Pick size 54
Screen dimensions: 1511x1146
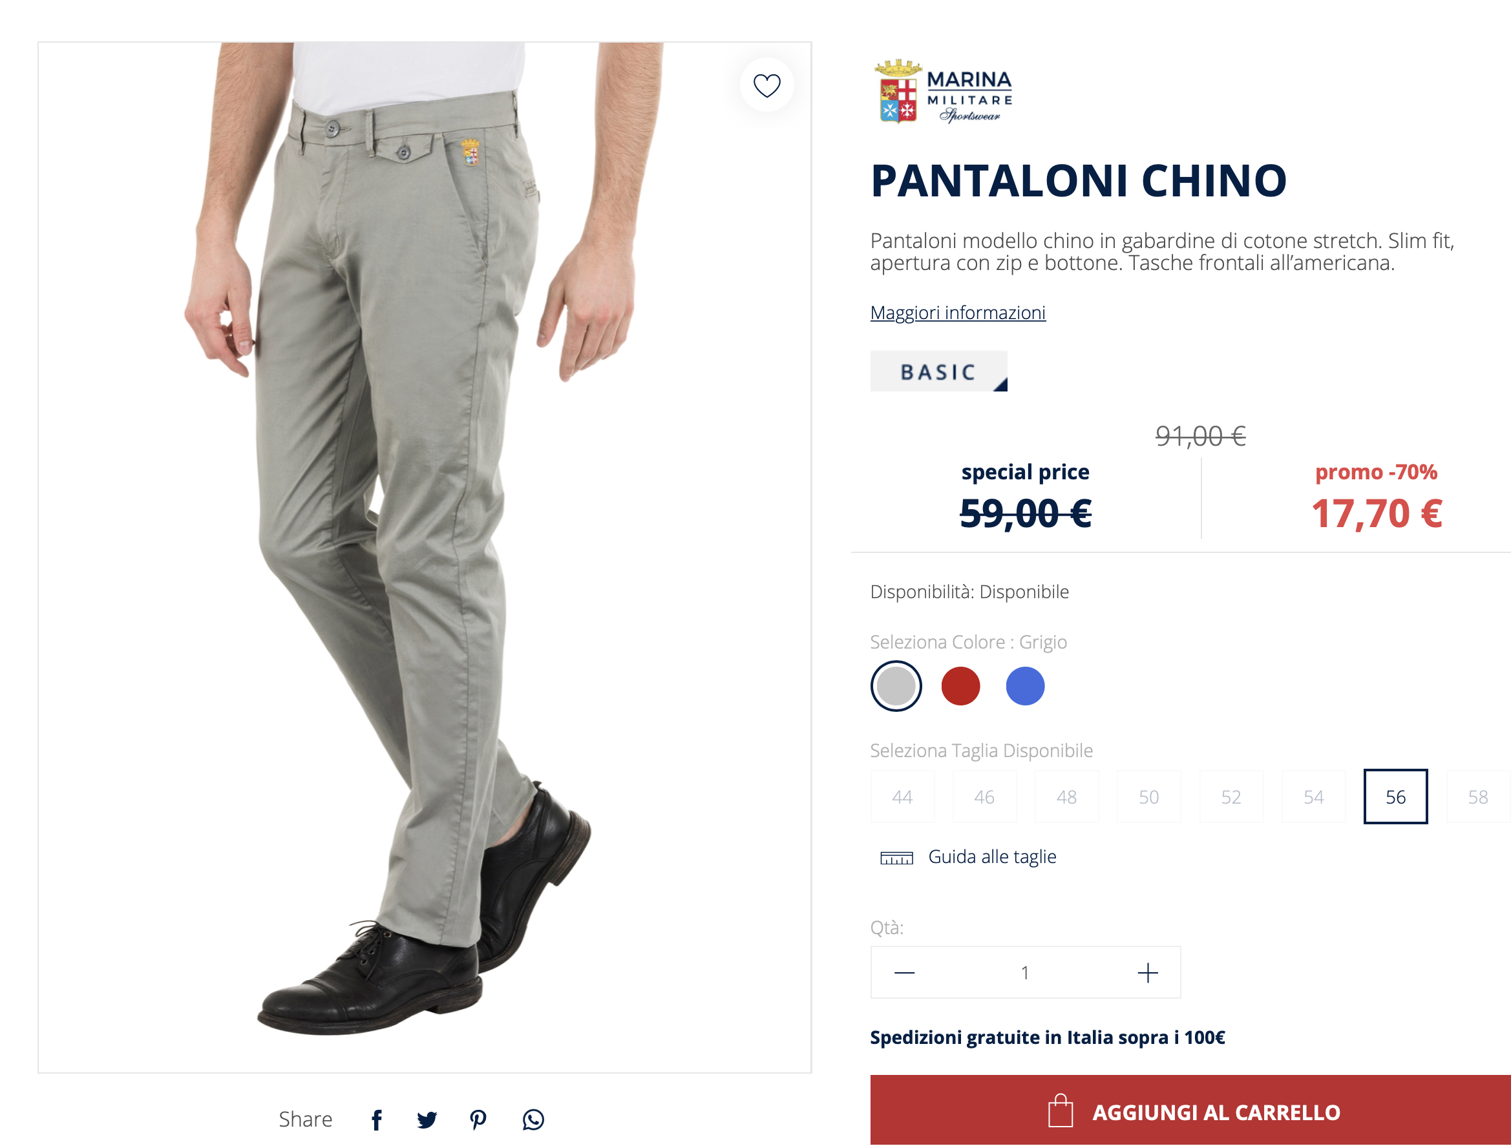pos(1313,797)
